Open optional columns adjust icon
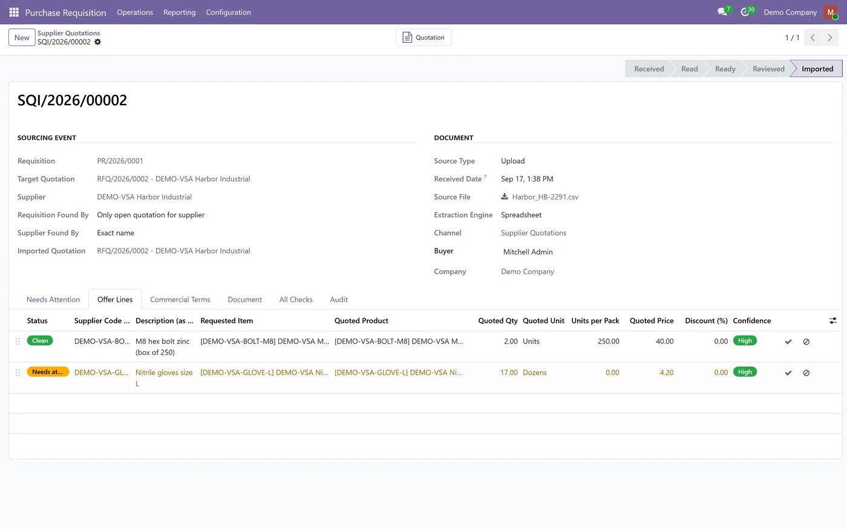Screen dimensions: 847x529 833,320
